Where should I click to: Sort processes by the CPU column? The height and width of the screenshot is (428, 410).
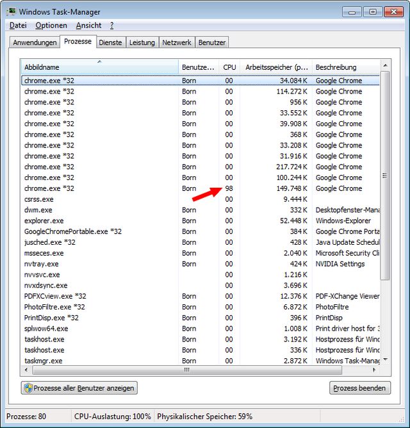(229, 67)
